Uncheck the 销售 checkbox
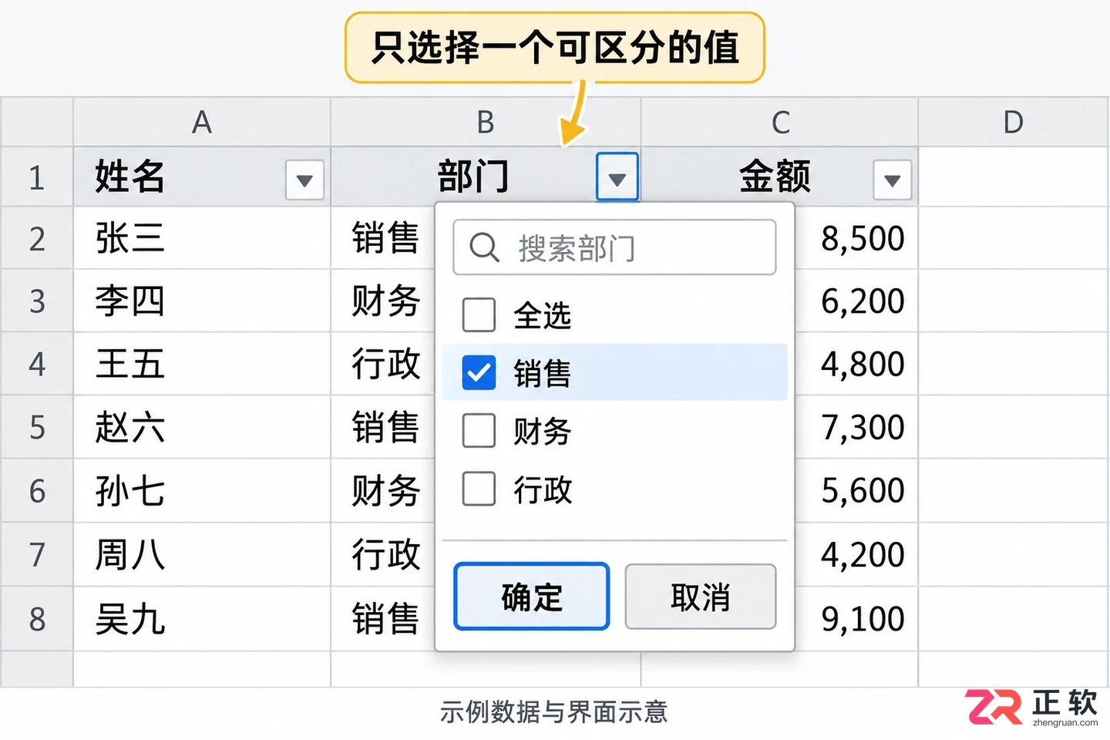The height and width of the screenshot is (740, 1110). click(x=479, y=373)
